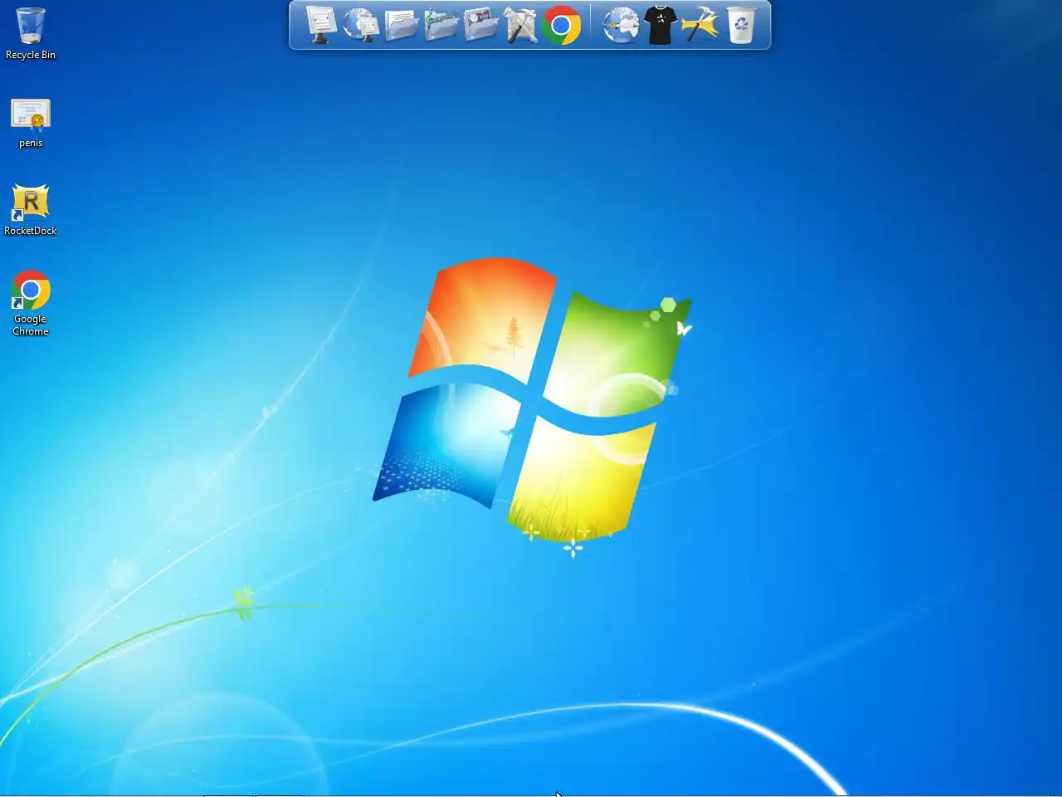Open the Recycle Bin in the dock
Image resolution: width=1062 pixels, height=797 pixels.
click(x=741, y=25)
